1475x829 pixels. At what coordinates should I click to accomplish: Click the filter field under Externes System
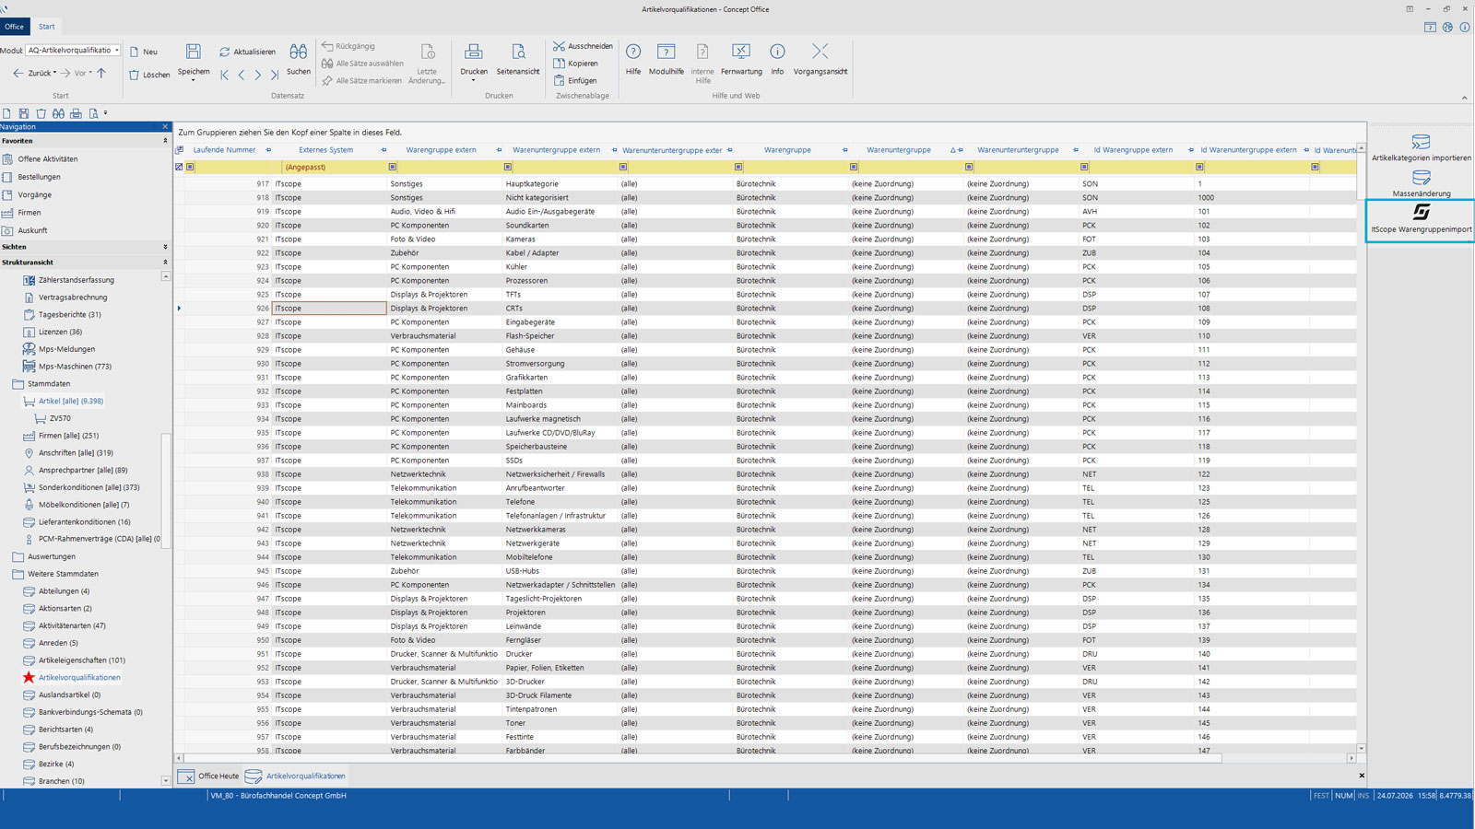click(336, 167)
